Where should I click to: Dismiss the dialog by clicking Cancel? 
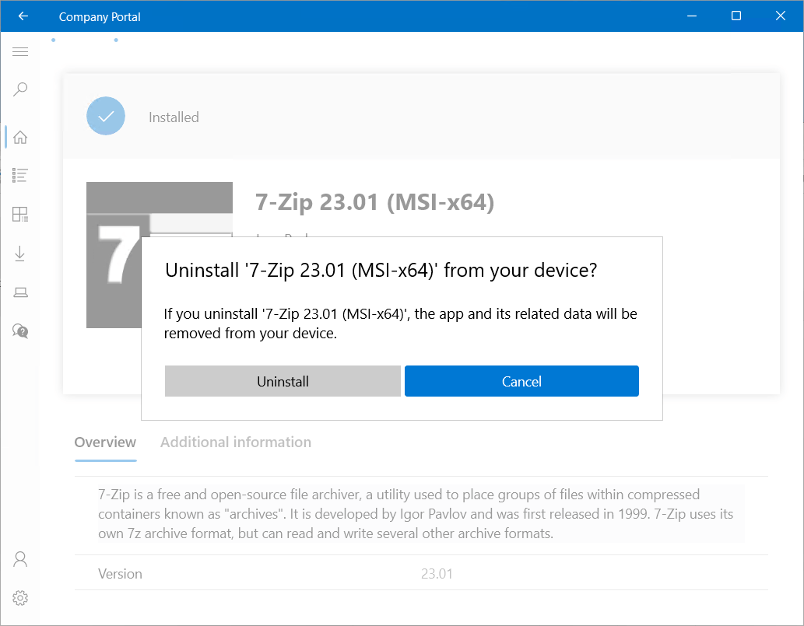coord(521,381)
